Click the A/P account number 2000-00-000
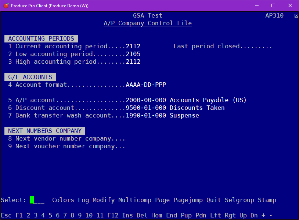 pyautogui.click(x=146, y=100)
